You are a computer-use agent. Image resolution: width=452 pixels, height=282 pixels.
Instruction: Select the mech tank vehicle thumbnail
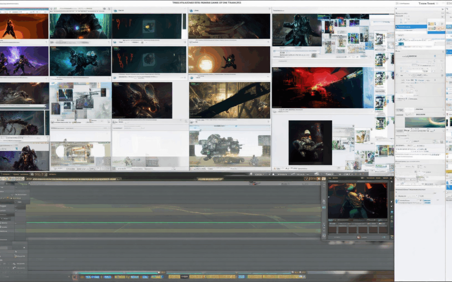(230, 148)
